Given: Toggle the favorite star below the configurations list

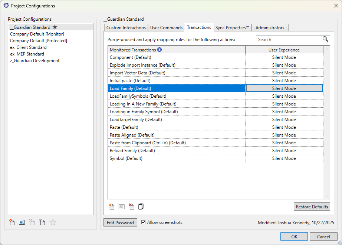Looking at the screenshot, I should [x=52, y=222].
